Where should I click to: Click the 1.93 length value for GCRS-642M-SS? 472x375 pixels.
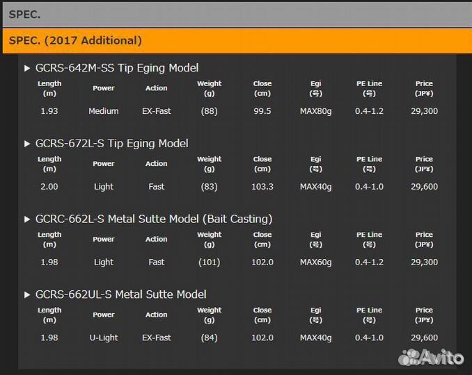click(x=49, y=111)
